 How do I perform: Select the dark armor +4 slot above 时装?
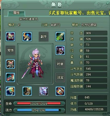(x=60, y=50)
